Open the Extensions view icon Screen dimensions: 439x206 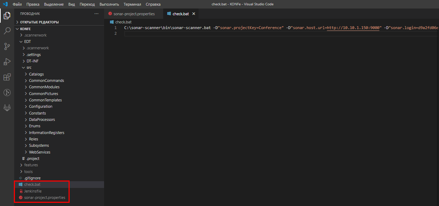click(7, 77)
